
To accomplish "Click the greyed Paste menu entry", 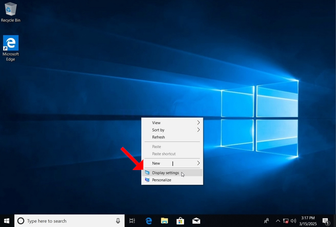I will click(x=172, y=147).
